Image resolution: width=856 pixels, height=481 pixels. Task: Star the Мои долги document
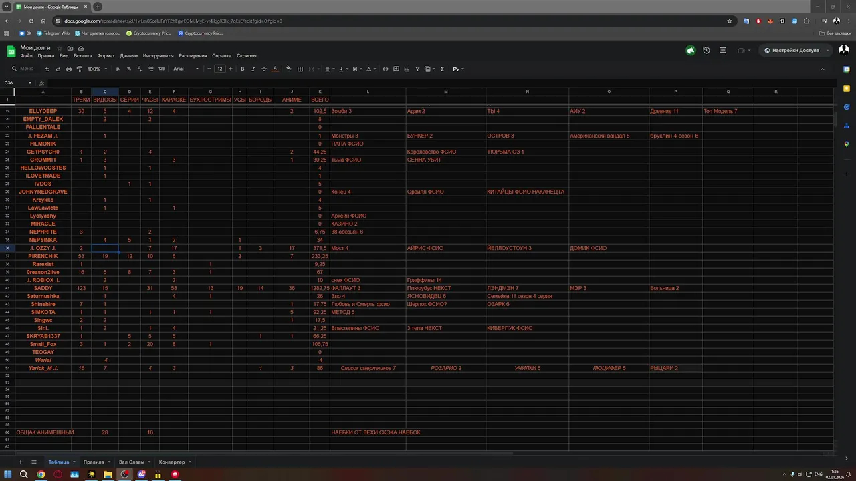tap(60, 48)
